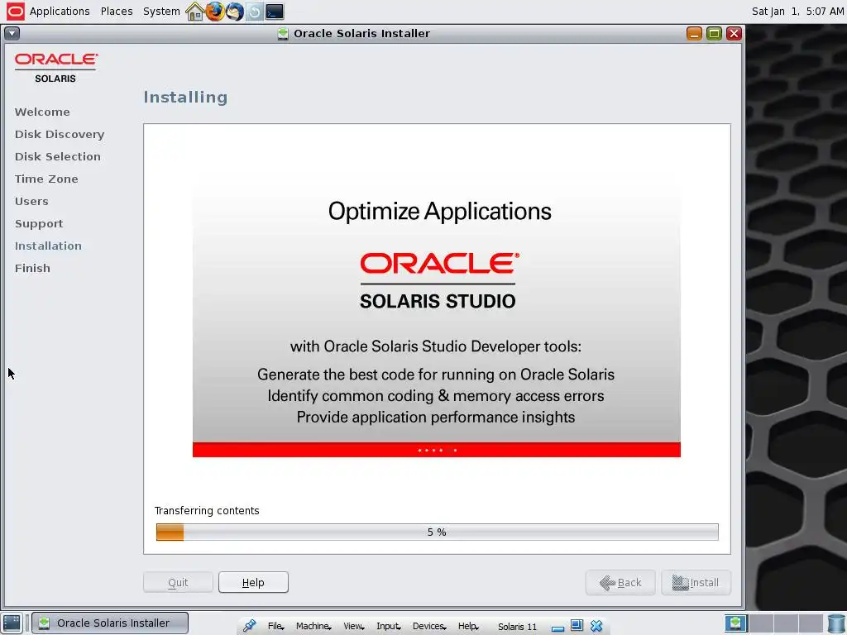Image resolution: width=847 pixels, height=635 pixels.
Task: Click the VirtualBox restore window icon
Action: [x=577, y=625]
